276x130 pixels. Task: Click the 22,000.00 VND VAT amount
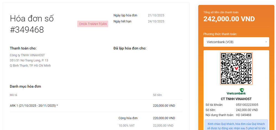coord(163,126)
